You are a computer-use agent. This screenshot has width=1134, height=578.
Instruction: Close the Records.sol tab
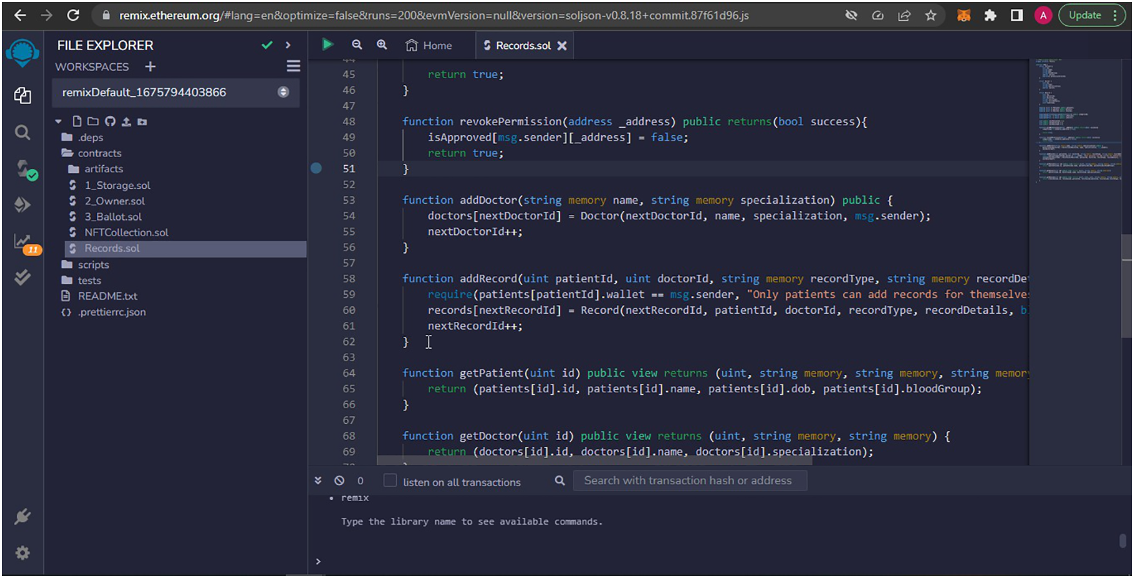coord(562,45)
